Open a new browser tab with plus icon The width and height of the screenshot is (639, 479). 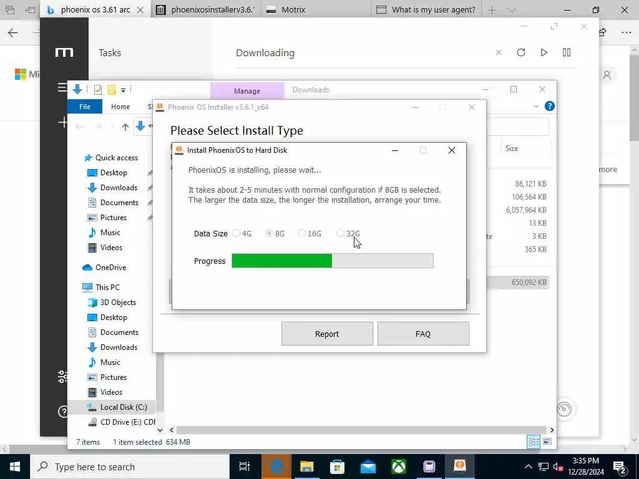tap(492, 10)
